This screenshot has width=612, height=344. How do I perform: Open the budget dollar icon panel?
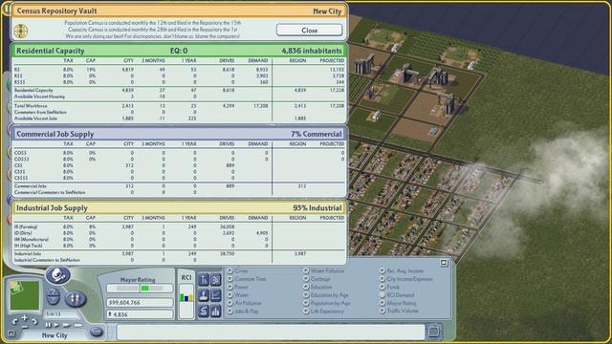[204, 311]
